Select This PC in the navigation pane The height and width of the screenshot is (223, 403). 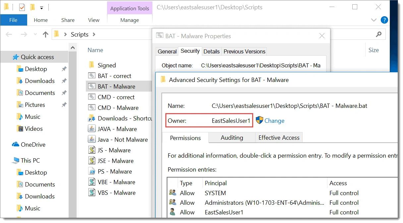(x=30, y=161)
